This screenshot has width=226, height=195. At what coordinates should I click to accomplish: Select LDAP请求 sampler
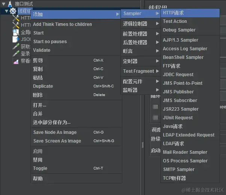coord(190,144)
